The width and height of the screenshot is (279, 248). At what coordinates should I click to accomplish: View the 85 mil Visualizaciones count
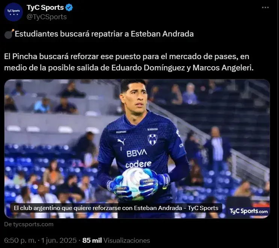point(116,240)
